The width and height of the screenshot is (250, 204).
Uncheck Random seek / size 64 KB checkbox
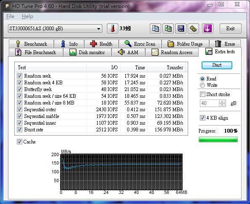[19, 96]
